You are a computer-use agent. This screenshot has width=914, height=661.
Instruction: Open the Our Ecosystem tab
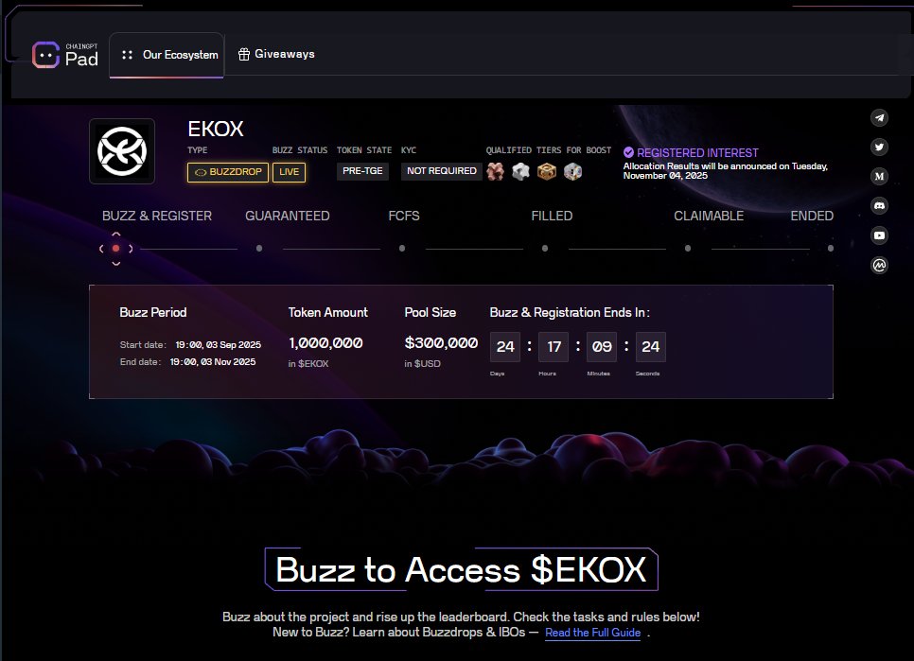(x=167, y=55)
